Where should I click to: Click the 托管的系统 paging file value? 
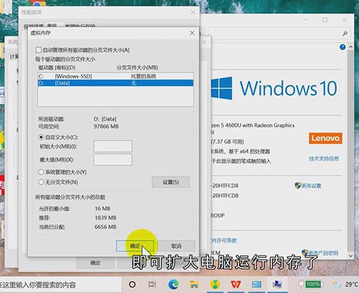click(x=144, y=76)
